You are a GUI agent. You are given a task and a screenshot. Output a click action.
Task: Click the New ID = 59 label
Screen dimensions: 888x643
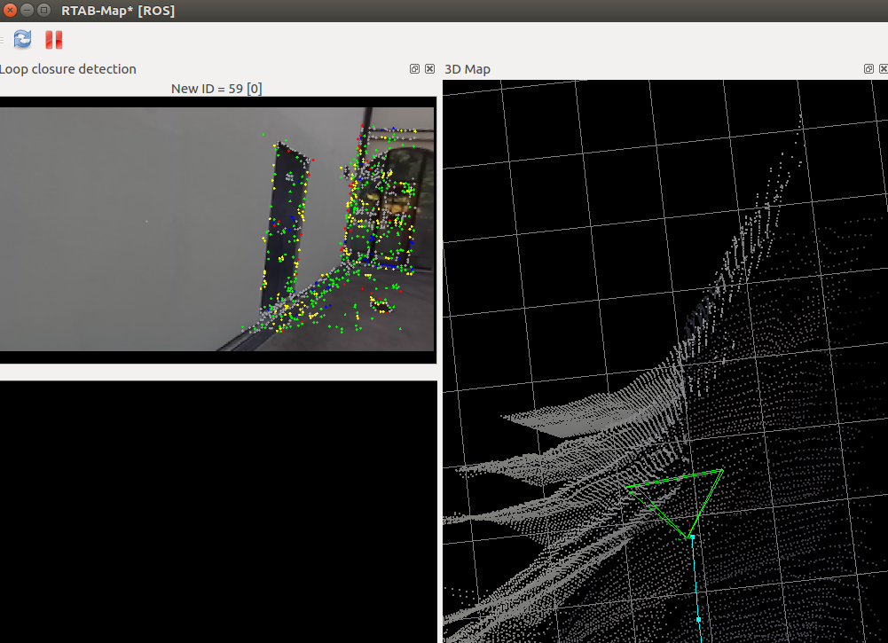[216, 88]
